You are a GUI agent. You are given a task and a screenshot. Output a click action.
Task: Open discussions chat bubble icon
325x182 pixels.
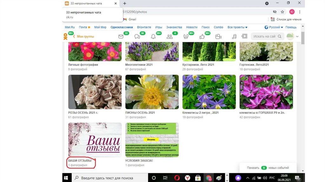pyautogui.click(x=137, y=36)
